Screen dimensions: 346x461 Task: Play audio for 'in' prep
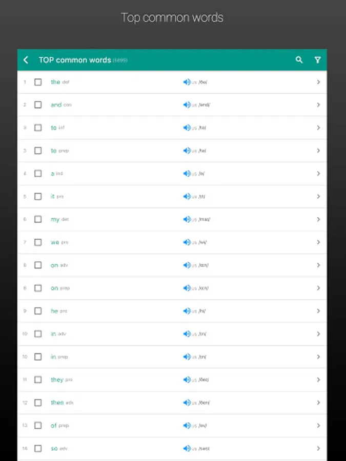coord(187,357)
